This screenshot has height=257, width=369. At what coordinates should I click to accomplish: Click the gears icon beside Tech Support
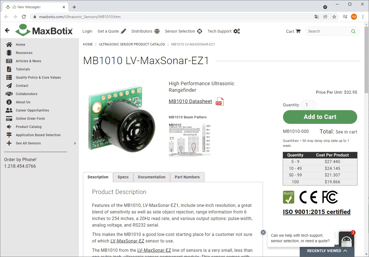click(237, 31)
